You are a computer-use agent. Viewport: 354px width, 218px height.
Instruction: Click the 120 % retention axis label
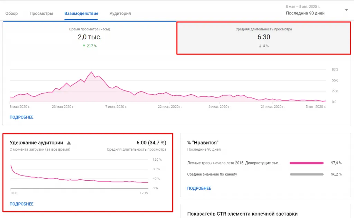pyautogui.click(x=157, y=160)
